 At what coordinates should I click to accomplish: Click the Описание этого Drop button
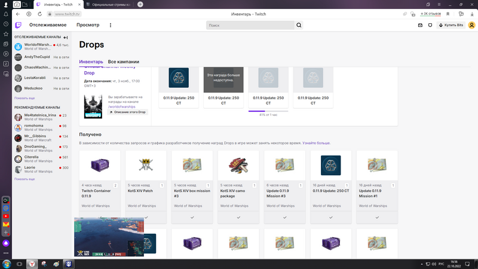pyautogui.click(x=127, y=112)
